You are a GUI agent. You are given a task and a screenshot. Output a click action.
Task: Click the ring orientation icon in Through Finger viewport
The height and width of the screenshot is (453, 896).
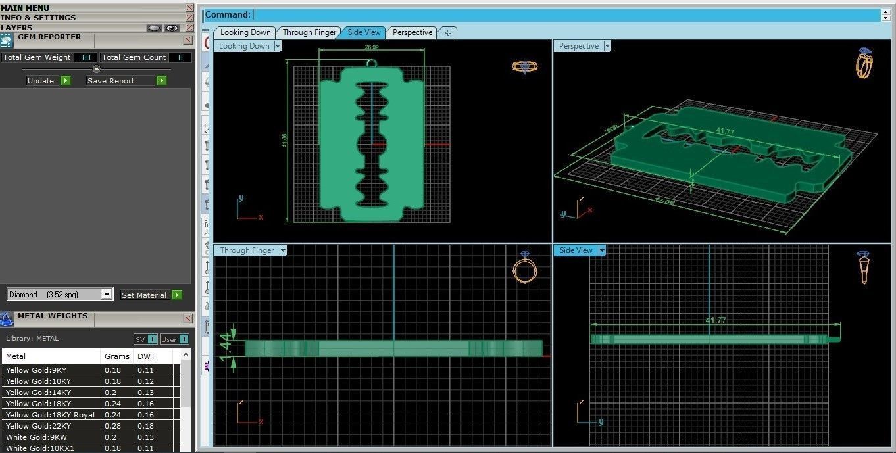pyautogui.click(x=524, y=268)
